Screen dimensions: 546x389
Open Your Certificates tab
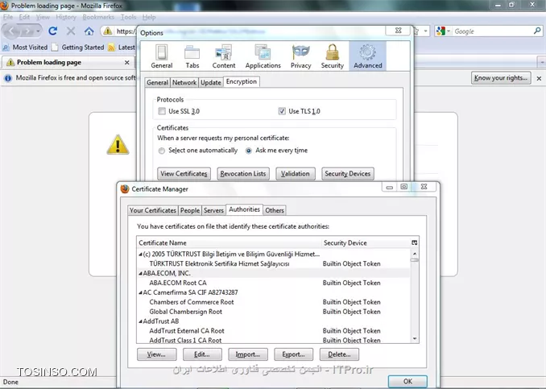tap(153, 210)
